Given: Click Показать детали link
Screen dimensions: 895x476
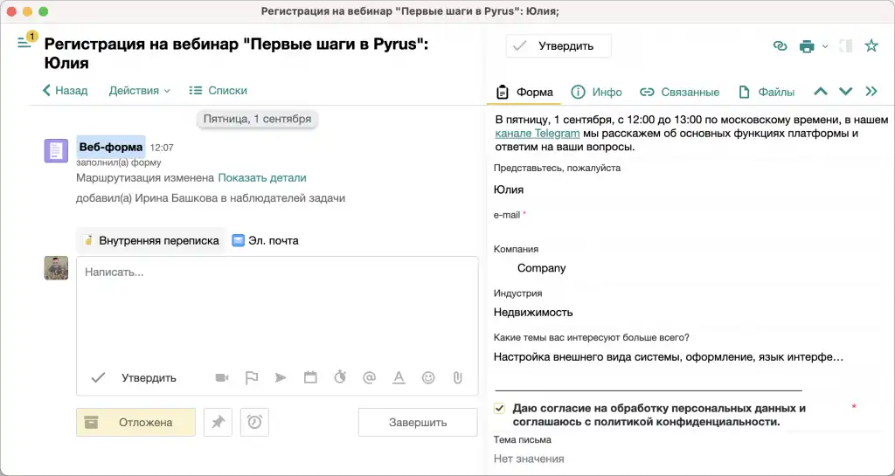Looking at the screenshot, I should [262, 178].
